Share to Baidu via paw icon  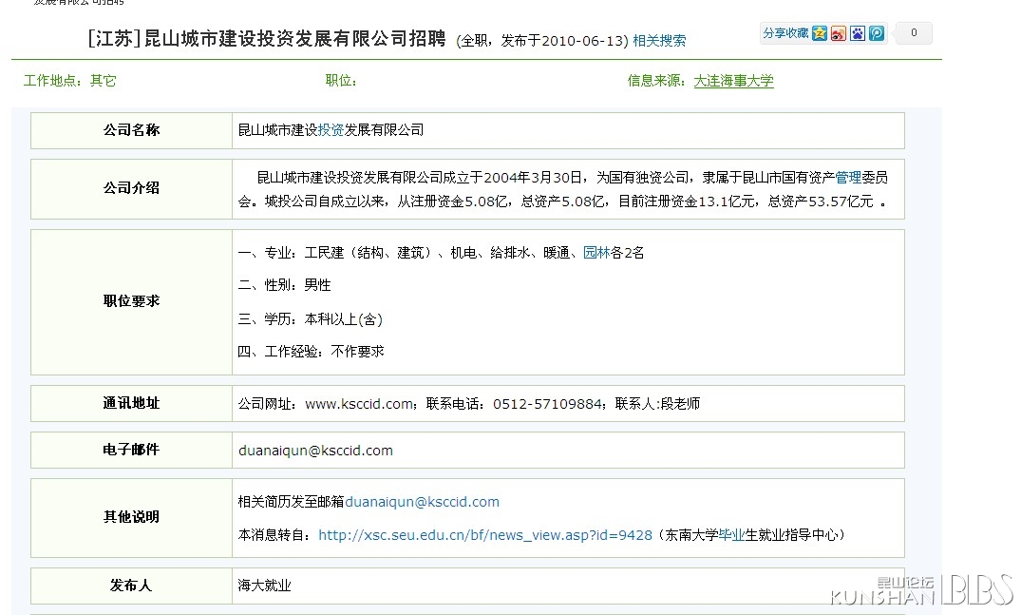pos(858,33)
